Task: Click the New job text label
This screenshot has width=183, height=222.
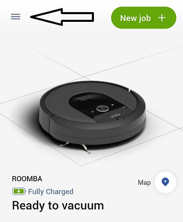Action: [x=135, y=18]
